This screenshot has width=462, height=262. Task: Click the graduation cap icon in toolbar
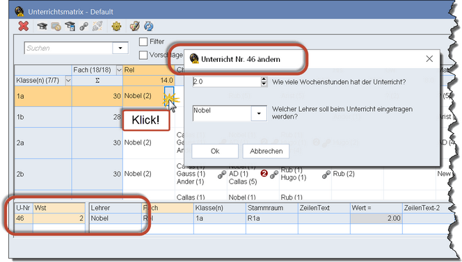click(42, 26)
